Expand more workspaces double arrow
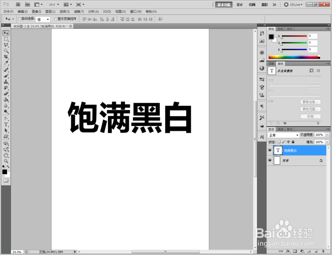The width and height of the screenshot is (332, 255). point(275,4)
